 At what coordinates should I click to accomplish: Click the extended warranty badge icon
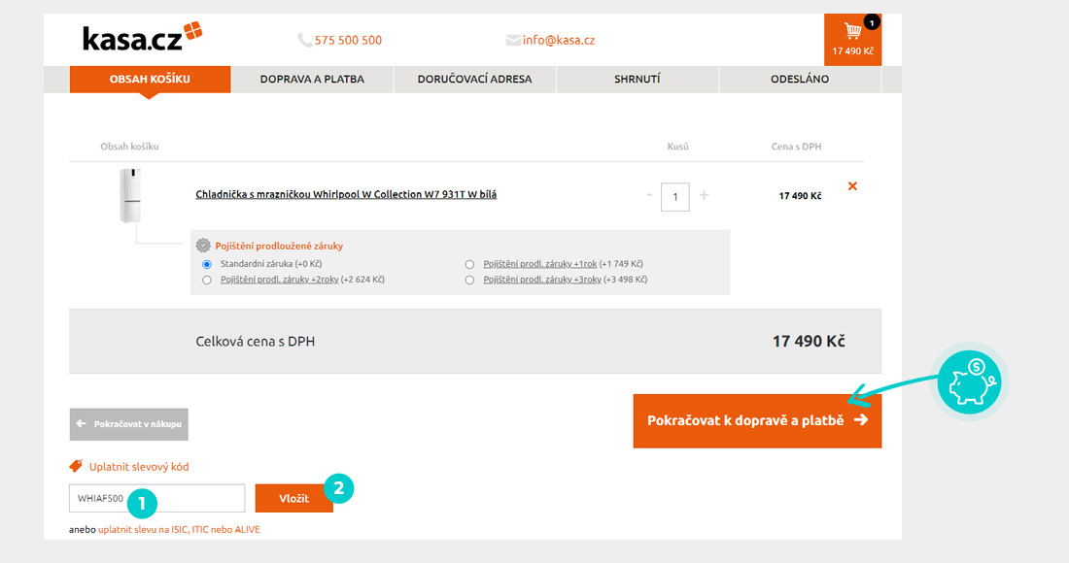point(202,245)
